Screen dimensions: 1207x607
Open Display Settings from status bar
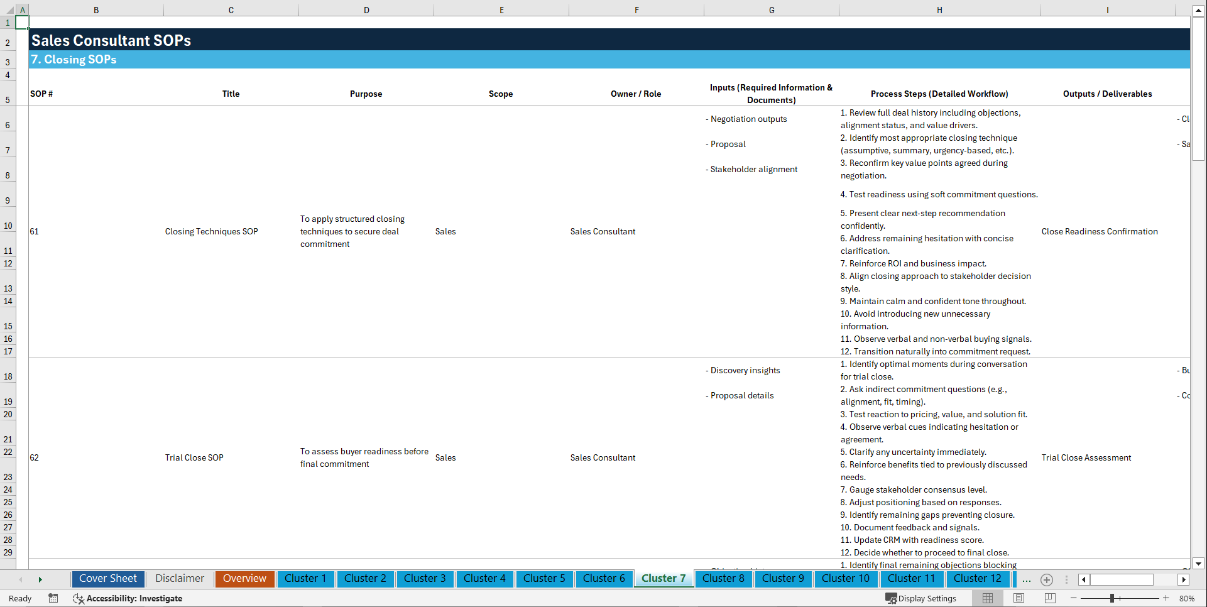click(922, 598)
